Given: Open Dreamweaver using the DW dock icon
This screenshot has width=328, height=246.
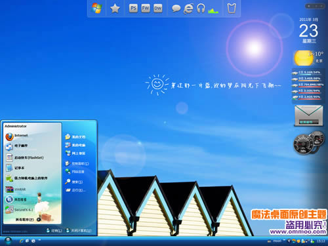Looking at the screenshot, I should point(157,9).
